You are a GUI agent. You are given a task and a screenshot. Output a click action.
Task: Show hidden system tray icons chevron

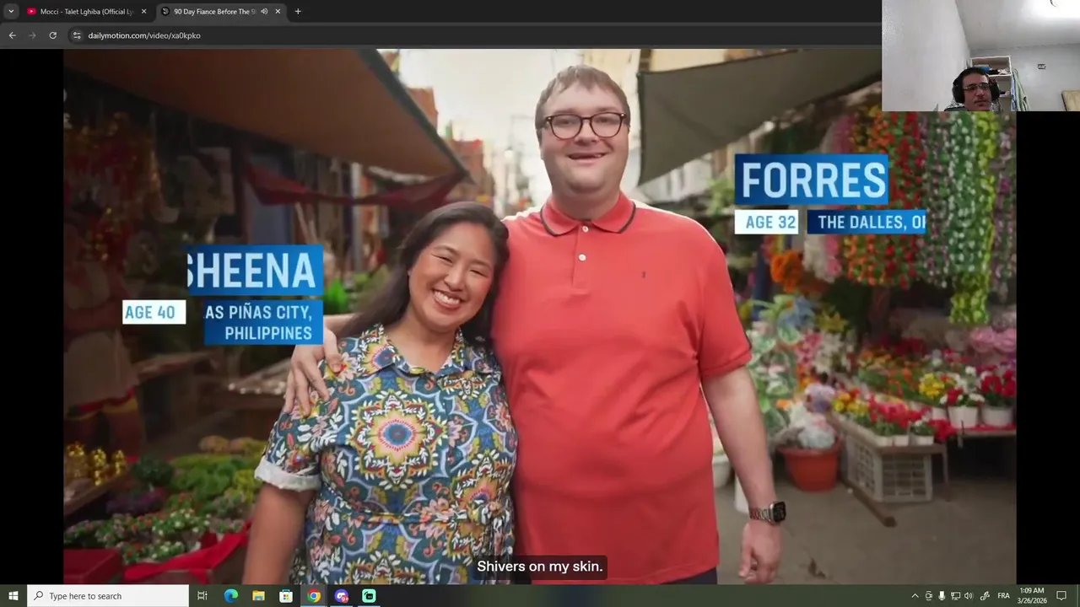point(915,596)
